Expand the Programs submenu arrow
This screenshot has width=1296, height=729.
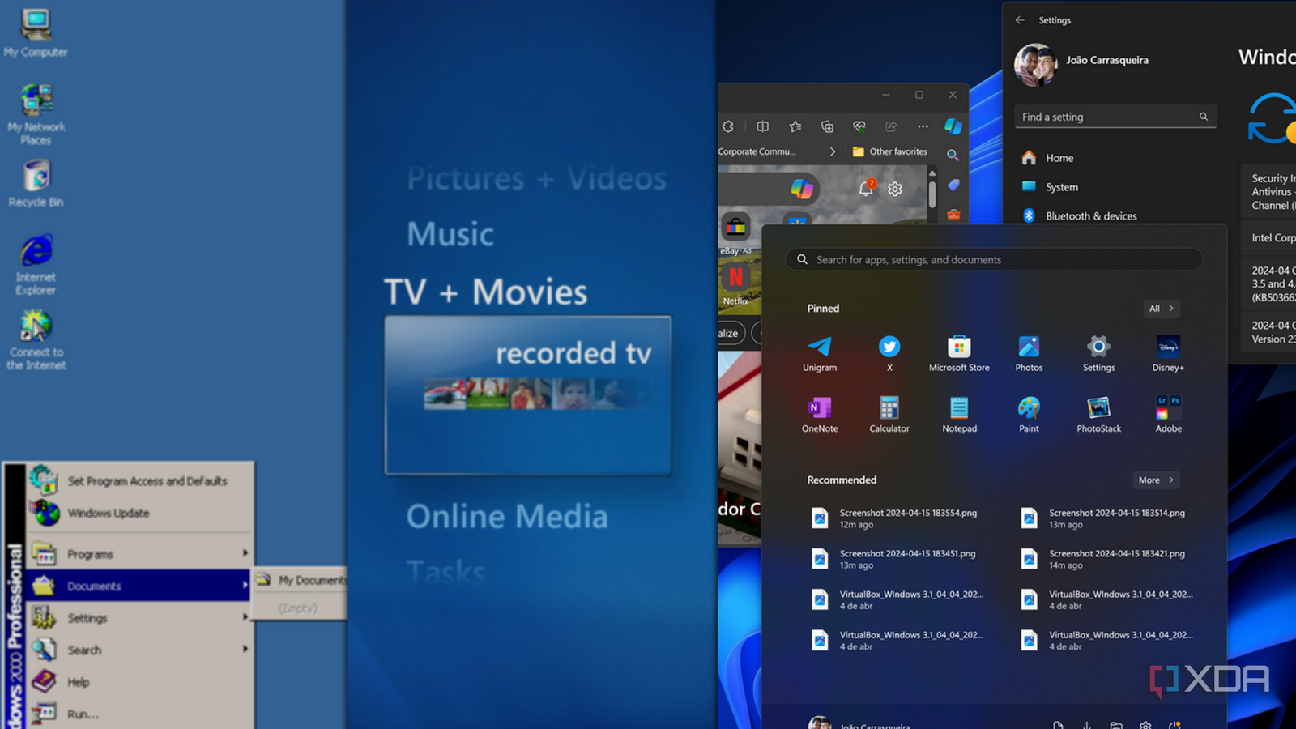245,553
